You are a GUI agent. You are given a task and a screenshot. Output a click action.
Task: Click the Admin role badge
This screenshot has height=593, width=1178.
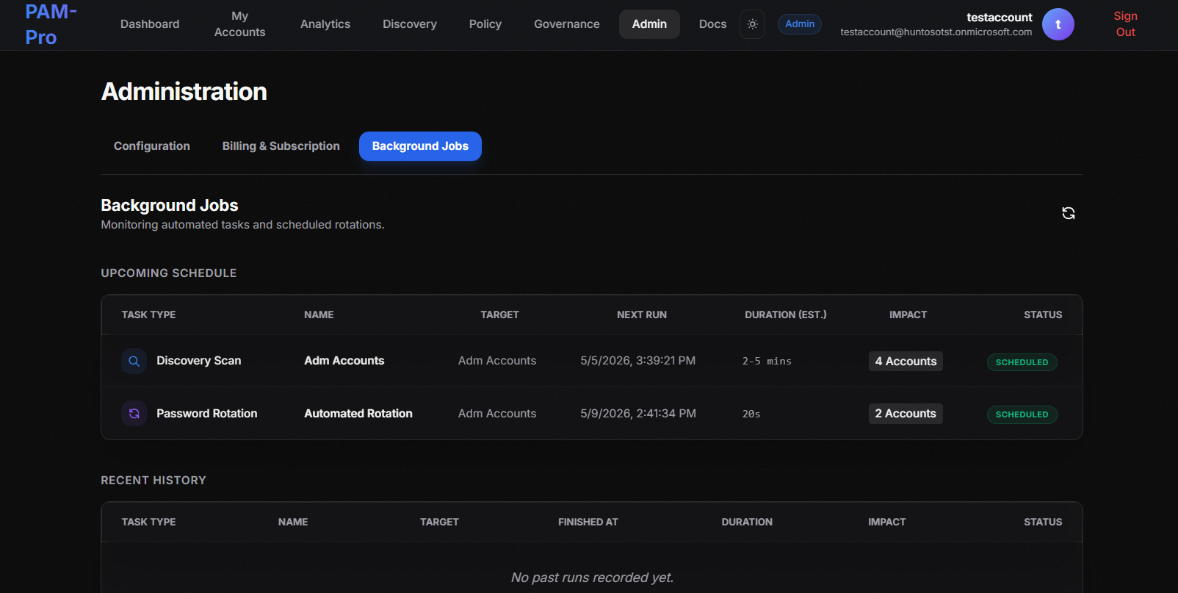pyautogui.click(x=800, y=24)
